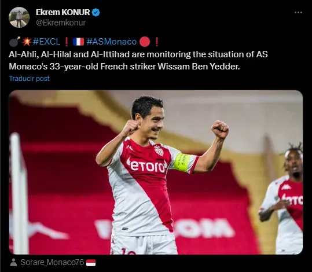This screenshot has width=312, height=272.
Task: Click the Ekrem KONUR display name
Action: click(x=63, y=12)
